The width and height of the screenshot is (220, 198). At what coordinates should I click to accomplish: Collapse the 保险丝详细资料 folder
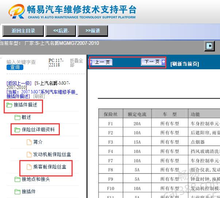(x=38, y=129)
